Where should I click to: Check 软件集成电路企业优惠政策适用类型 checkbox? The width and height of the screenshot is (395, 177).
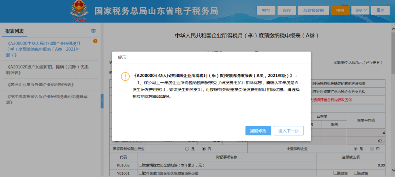click(140, 173)
